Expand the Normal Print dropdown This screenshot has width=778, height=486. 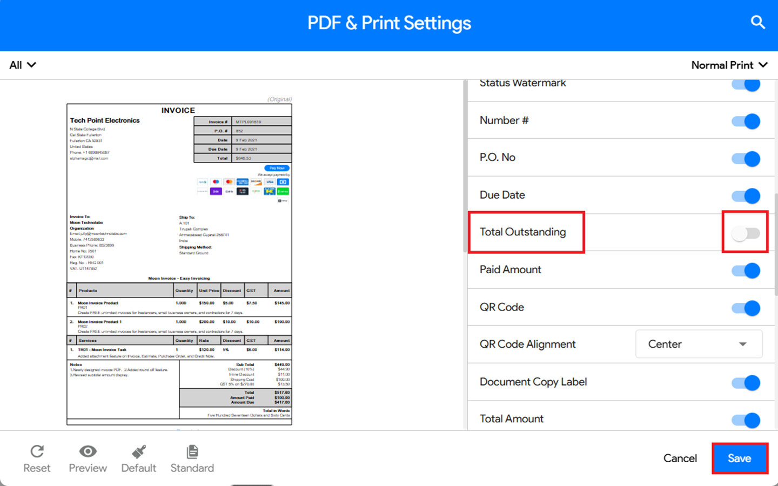729,65
